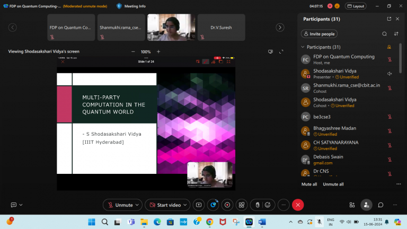
Task: Collapse the Participants (31) list section
Action: click(303, 47)
